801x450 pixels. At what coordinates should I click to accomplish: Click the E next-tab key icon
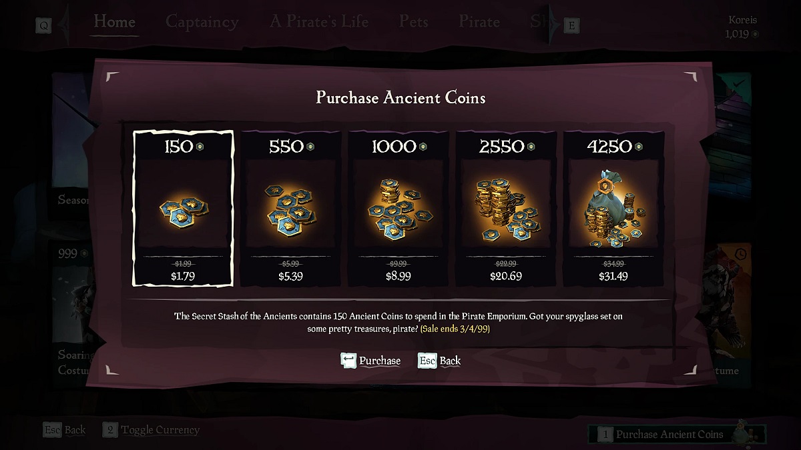571,26
